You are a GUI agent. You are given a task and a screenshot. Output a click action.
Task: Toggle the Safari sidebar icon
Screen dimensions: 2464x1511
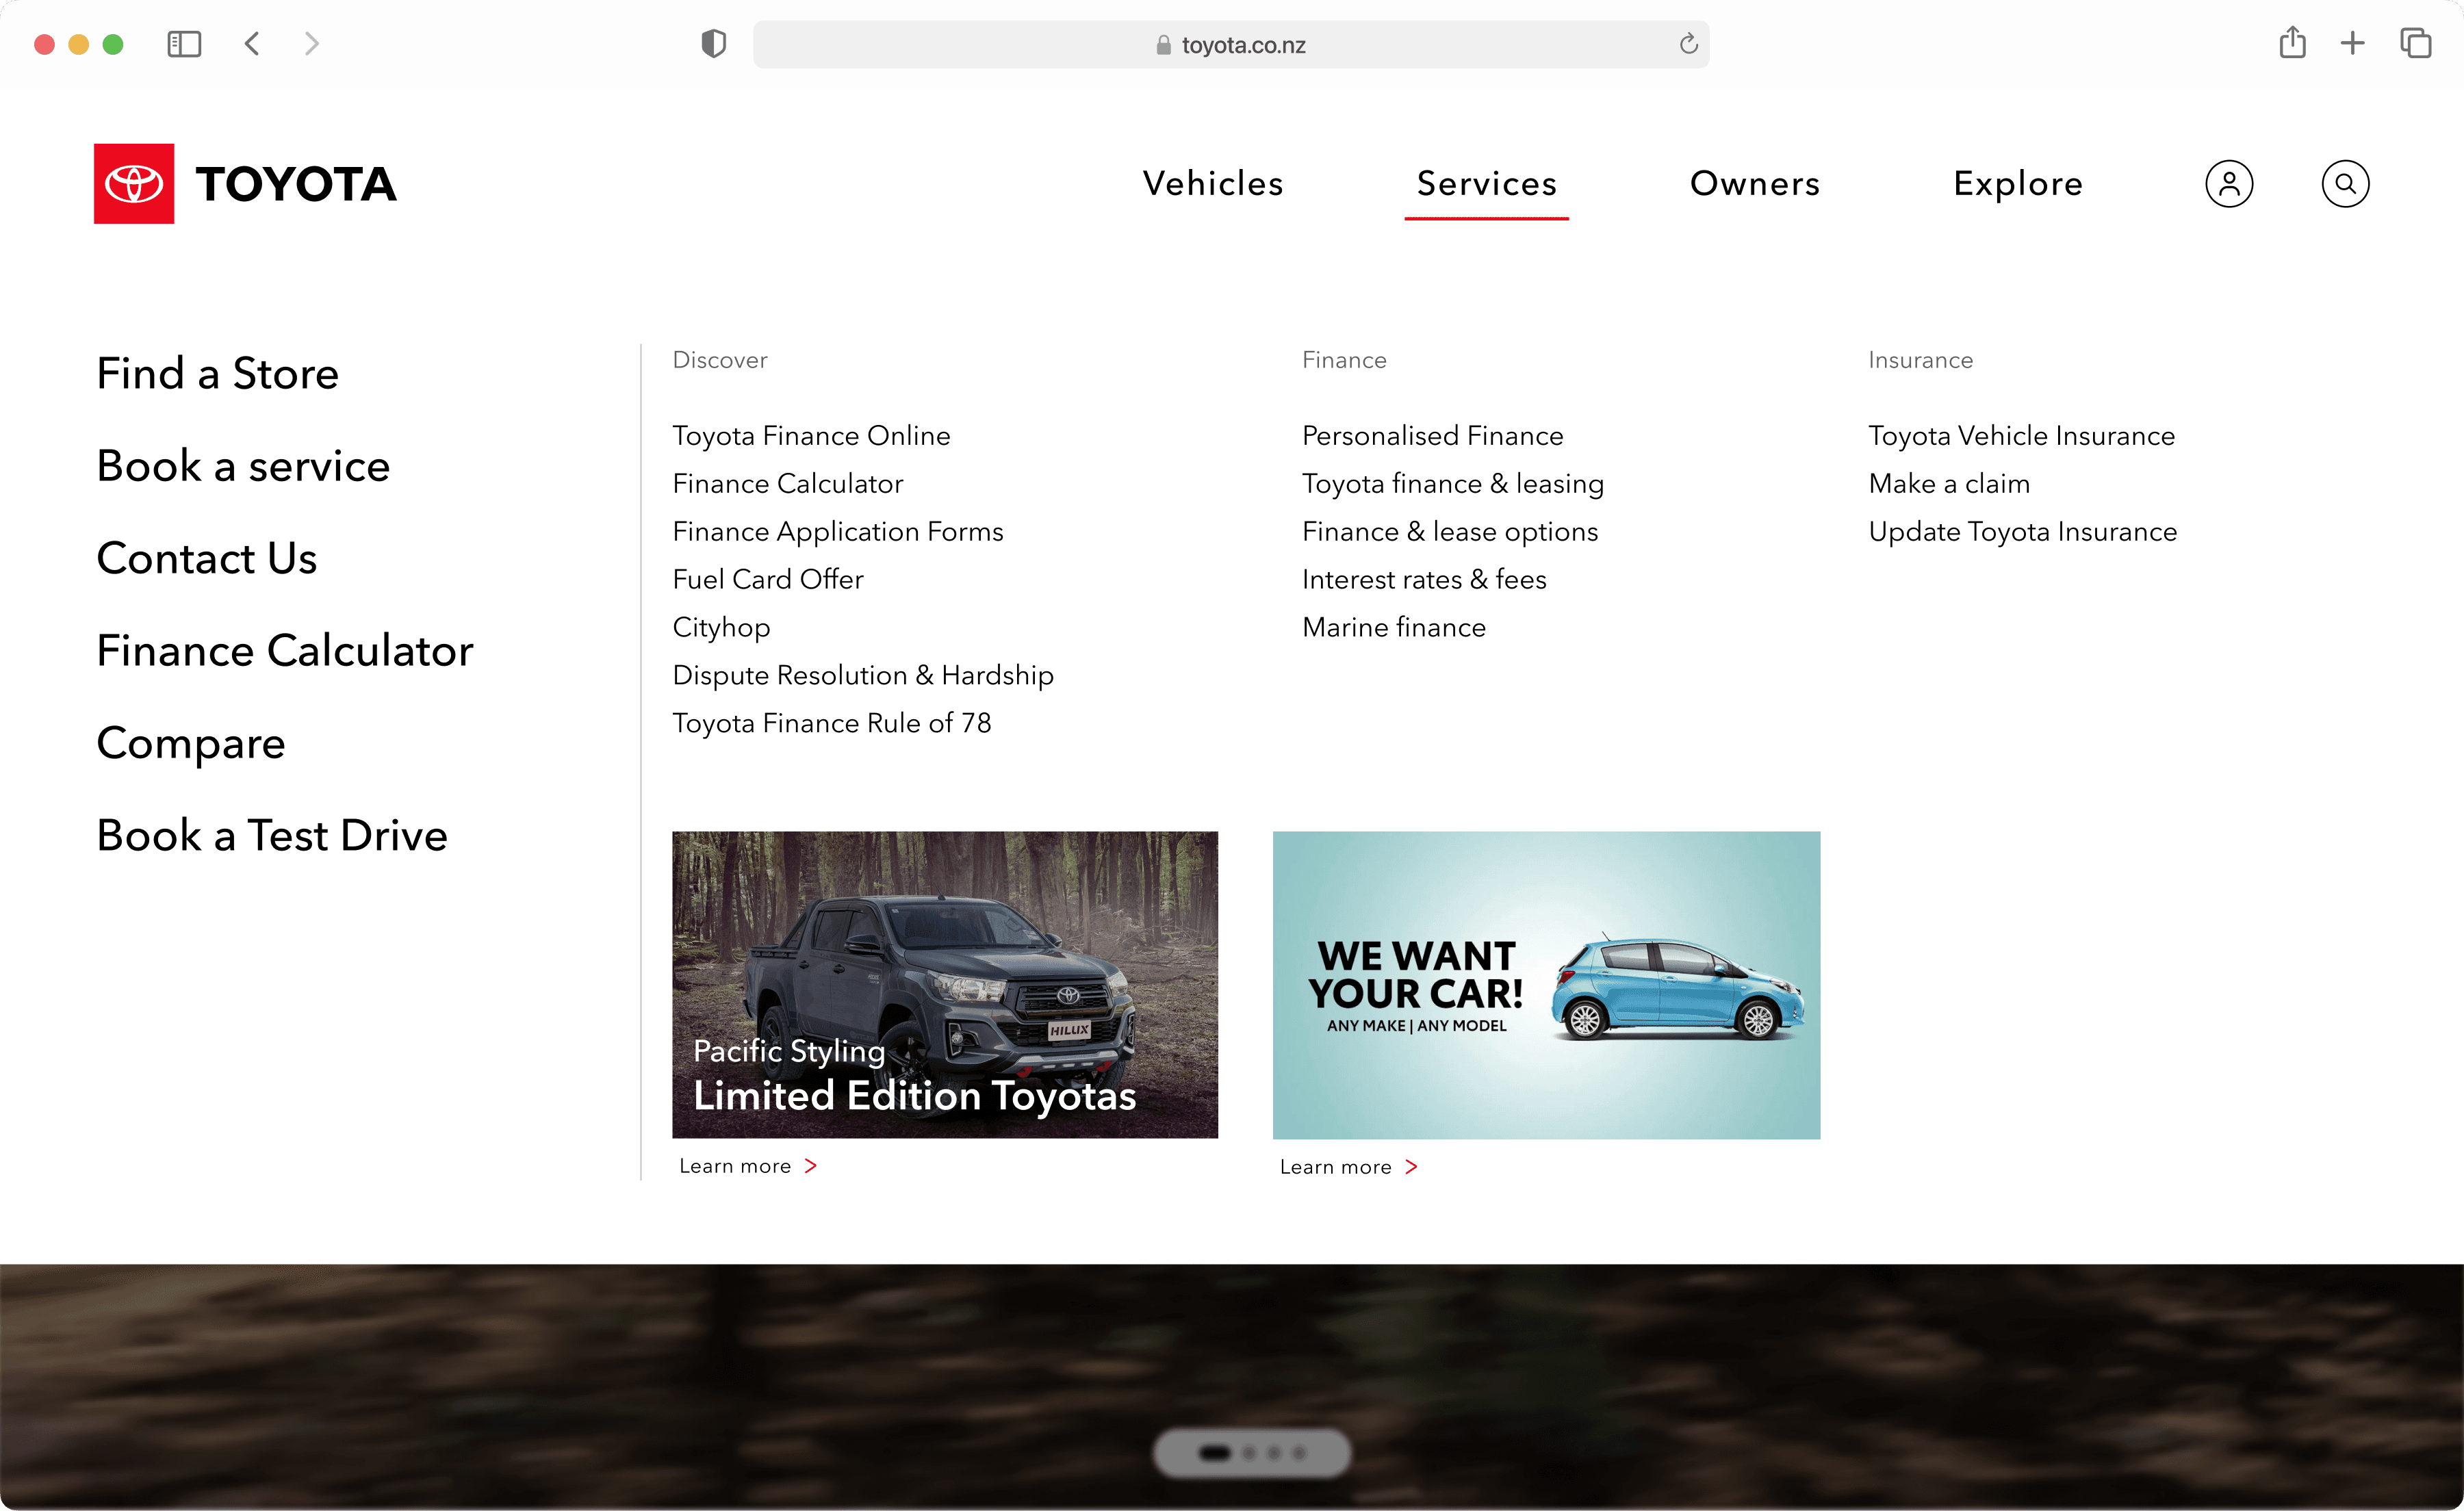(184, 44)
